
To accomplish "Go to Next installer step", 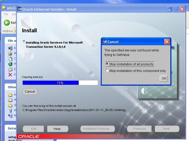I will coord(167,129).
